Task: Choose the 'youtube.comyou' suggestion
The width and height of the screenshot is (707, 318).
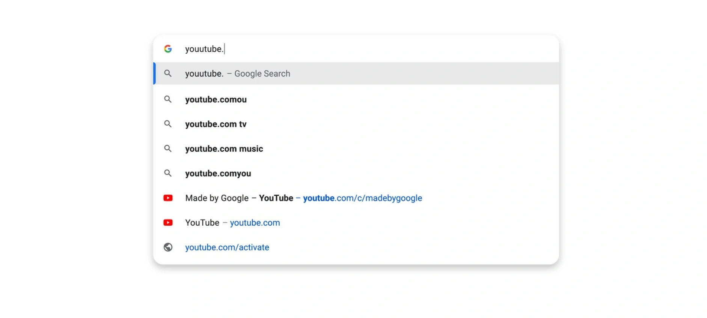Action: tap(356, 173)
